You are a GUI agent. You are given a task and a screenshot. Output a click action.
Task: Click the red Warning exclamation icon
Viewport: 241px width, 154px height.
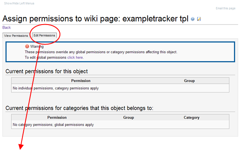tap(27, 46)
